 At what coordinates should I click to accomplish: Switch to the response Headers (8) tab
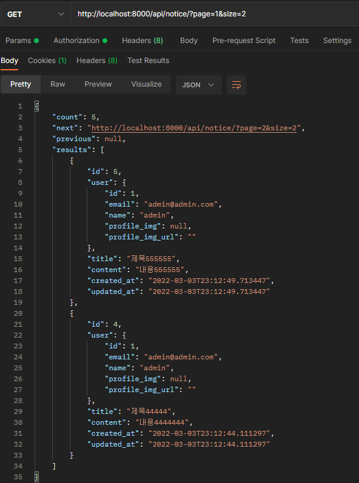[x=97, y=61]
